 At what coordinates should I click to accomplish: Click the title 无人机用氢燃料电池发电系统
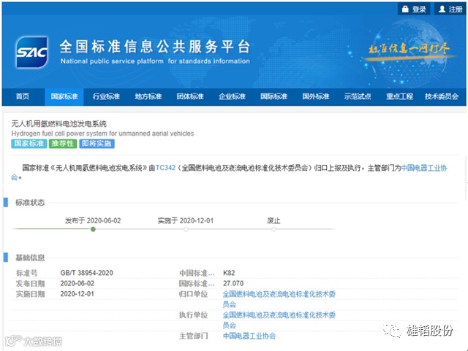[58, 123]
